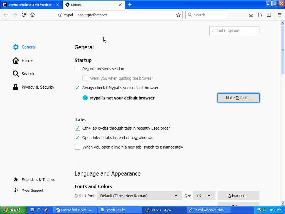Click the taskbar clock 10:23 AM
This screenshot has width=285, height=214.
point(275,210)
